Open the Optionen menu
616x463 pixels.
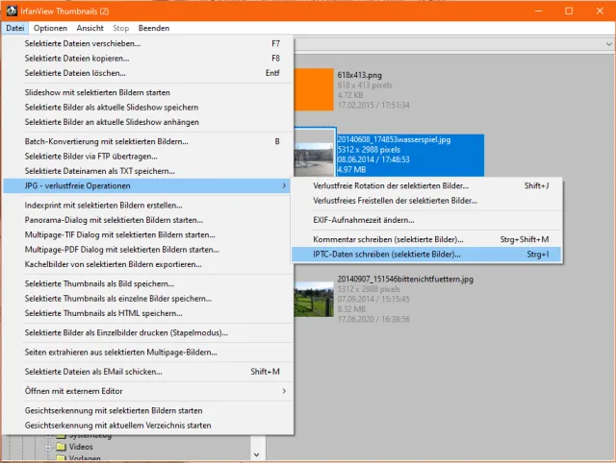[x=50, y=28]
